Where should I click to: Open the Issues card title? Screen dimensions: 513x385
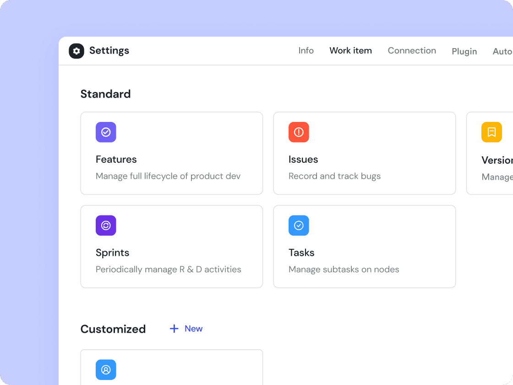303,159
